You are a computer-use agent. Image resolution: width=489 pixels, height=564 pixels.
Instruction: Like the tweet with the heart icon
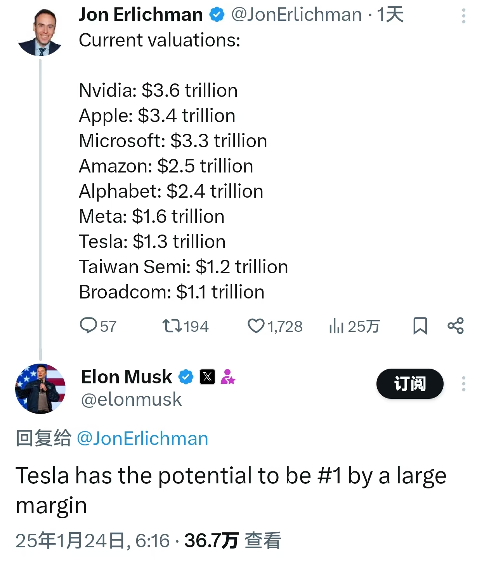click(256, 326)
